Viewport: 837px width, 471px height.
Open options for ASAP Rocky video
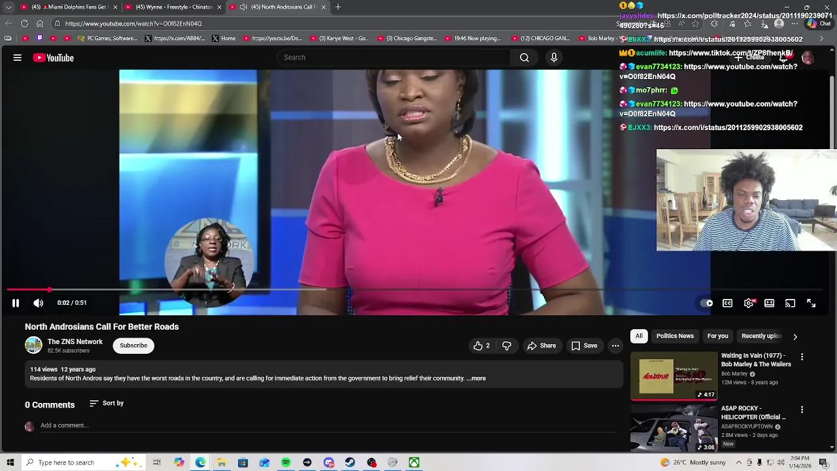pyautogui.click(x=802, y=410)
